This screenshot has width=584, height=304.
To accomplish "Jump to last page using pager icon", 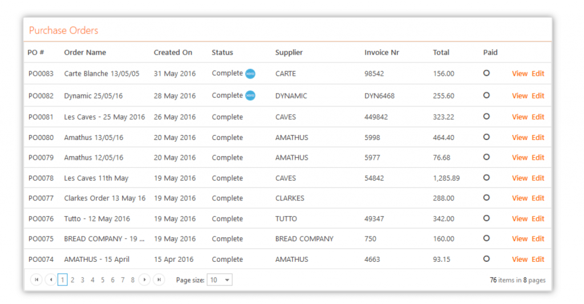I will point(159,280).
